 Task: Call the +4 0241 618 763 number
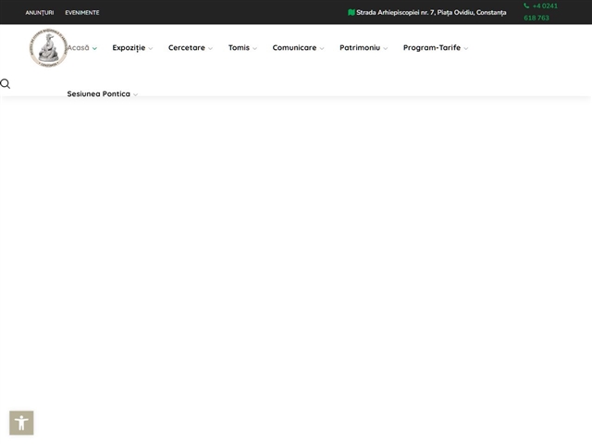[540, 12]
